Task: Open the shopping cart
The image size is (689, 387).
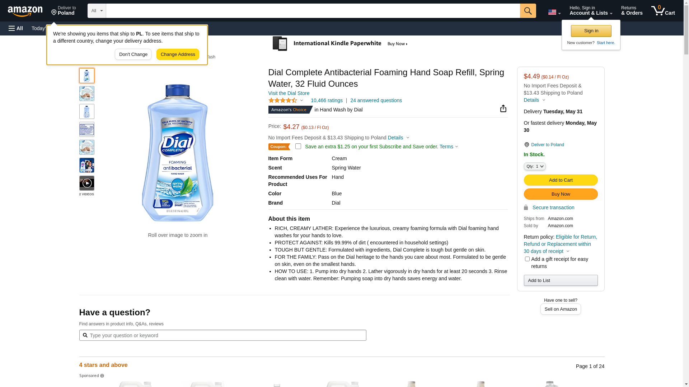Action: tap(663, 11)
